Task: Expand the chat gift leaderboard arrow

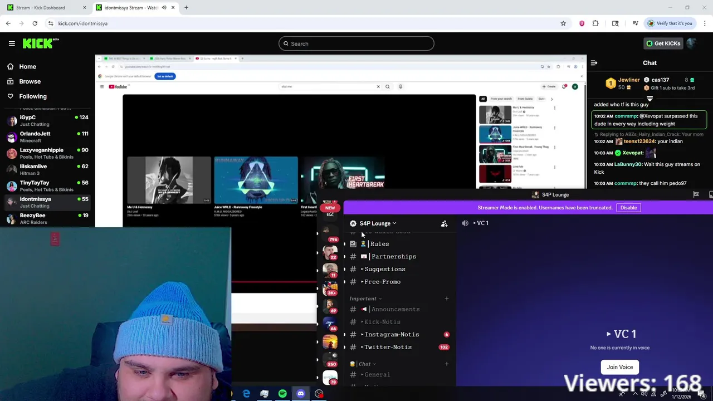Action: [649, 99]
